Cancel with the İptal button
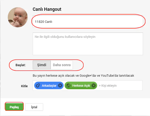 34,107
